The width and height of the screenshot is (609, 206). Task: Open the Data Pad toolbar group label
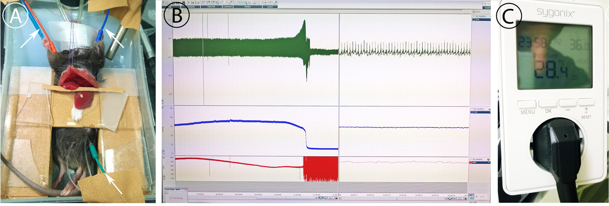(x=211, y=7)
